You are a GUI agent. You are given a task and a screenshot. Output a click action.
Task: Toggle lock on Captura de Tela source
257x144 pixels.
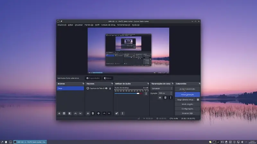point(110,88)
